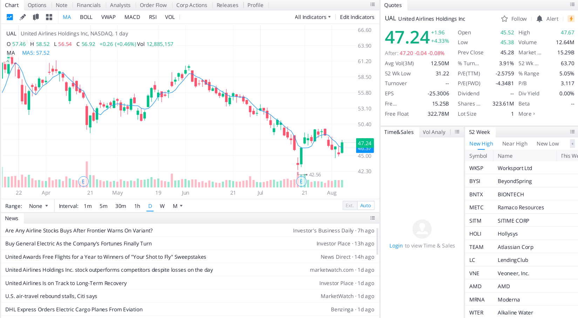Select the AMD row
This screenshot has height=318, width=578.
[522, 286]
